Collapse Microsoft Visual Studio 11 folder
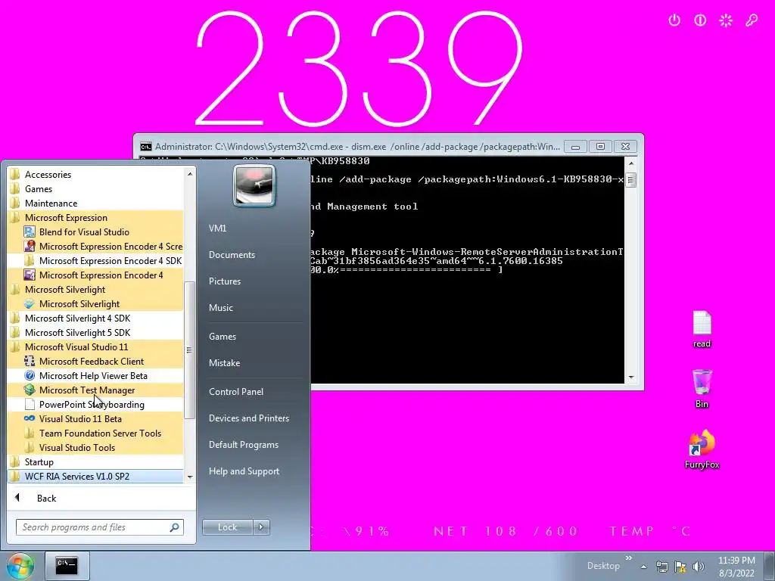Image resolution: width=775 pixels, height=581 pixels. (x=95, y=346)
